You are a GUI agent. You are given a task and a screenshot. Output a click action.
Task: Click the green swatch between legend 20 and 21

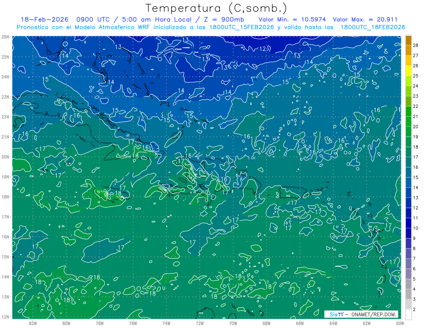click(x=408, y=122)
